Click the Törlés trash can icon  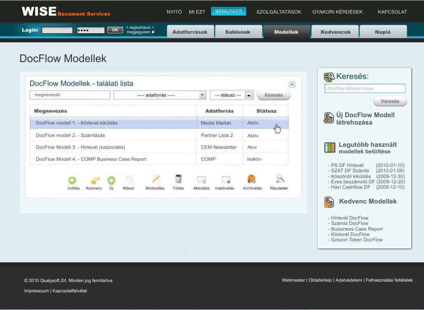click(178, 179)
